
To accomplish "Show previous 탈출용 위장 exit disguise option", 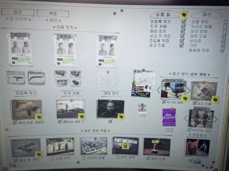I will click(x=185, y=118).
